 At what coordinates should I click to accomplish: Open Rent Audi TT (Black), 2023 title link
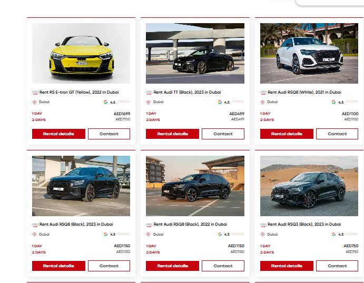point(187,92)
